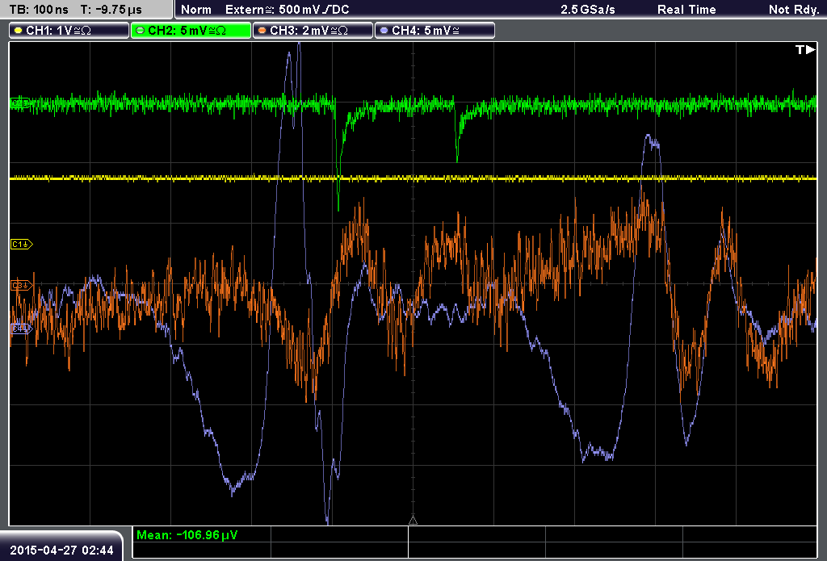Click the 2.5 GSa/s sample rate readout
The image size is (827, 561).
pos(588,10)
